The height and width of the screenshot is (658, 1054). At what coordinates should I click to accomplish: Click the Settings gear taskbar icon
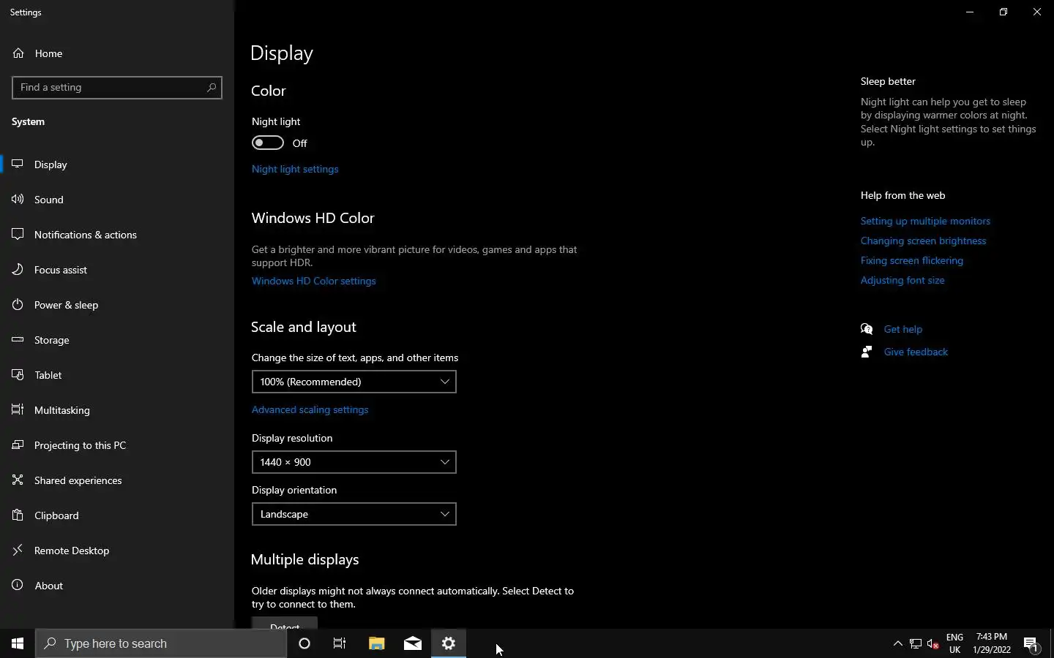coord(449,643)
